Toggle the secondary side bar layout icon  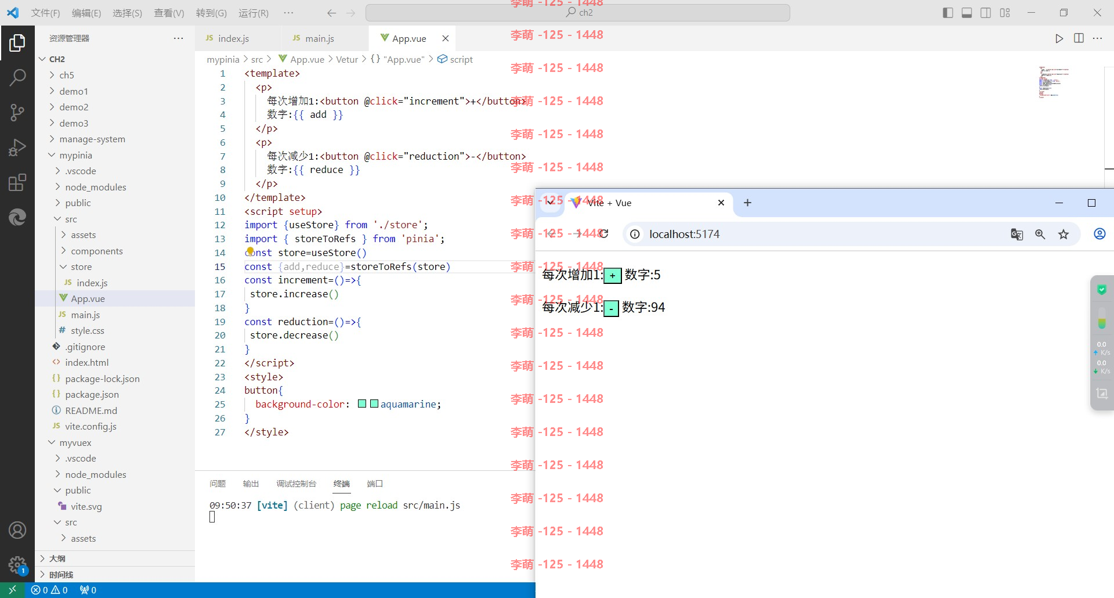click(x=986, y=13)
